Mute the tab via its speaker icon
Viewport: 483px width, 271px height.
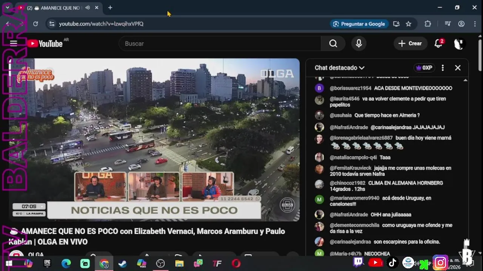[88, 8]
